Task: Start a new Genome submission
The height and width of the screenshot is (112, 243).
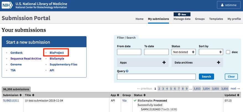Action: 16,65
